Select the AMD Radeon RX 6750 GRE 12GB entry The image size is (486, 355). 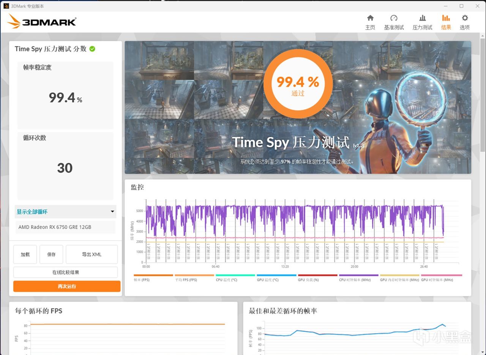click(x=65, y=227)
